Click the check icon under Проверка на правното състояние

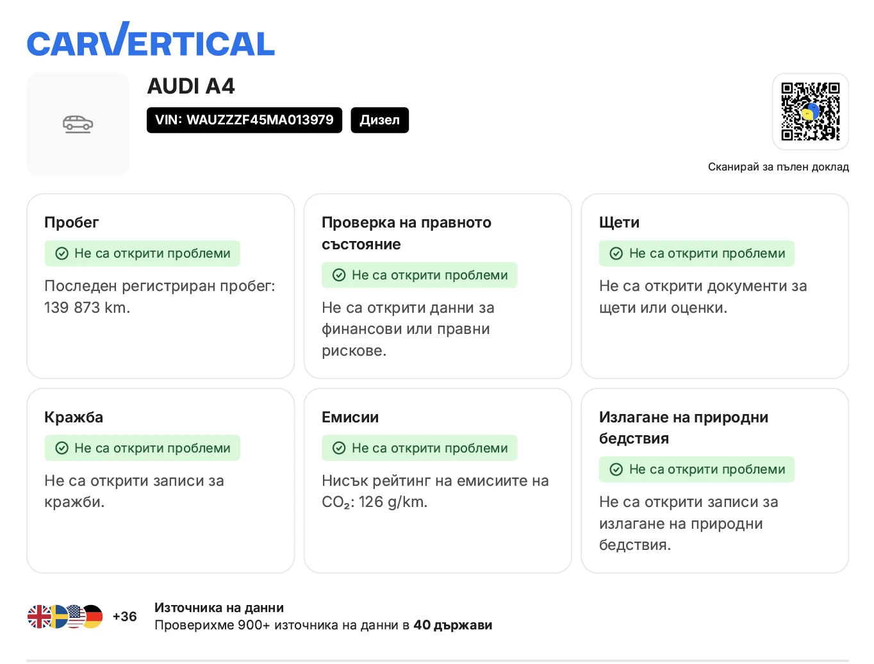(340, 275)
